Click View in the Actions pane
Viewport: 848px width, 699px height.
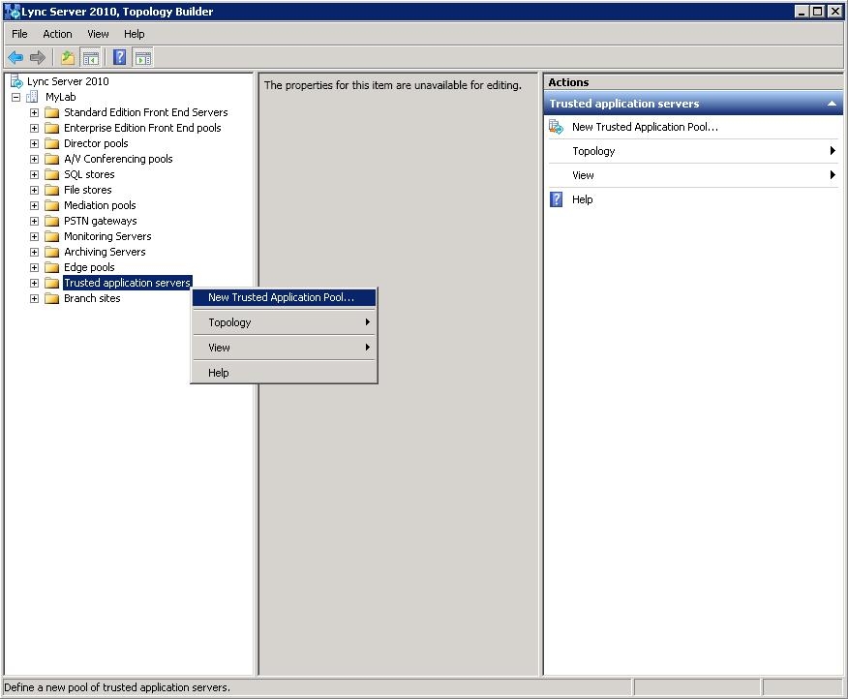583,175
